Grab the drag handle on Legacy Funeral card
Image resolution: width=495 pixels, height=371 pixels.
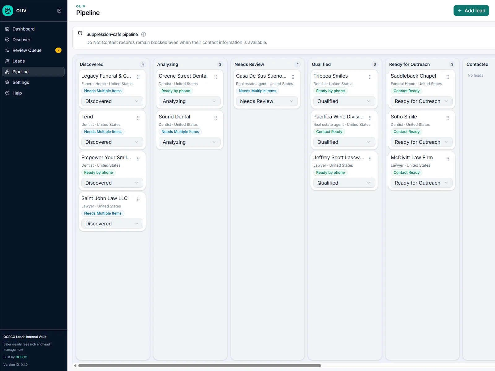[138, 77]
